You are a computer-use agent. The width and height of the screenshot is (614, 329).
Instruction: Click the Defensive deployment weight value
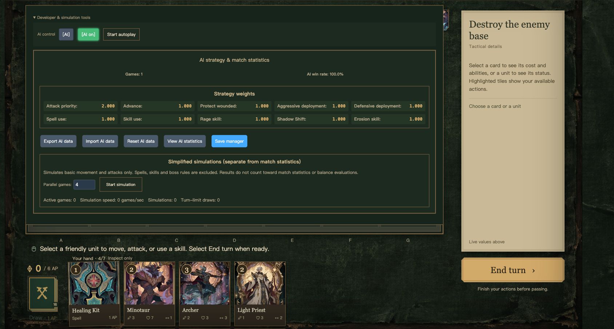coord(416,106)
